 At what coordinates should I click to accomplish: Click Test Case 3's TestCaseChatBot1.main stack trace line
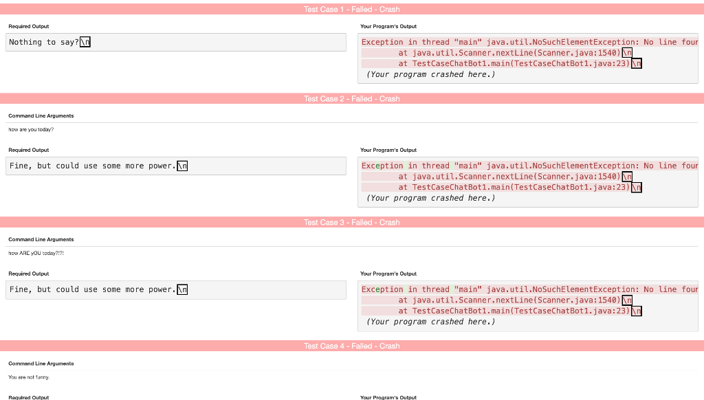[x=501, y=311]
